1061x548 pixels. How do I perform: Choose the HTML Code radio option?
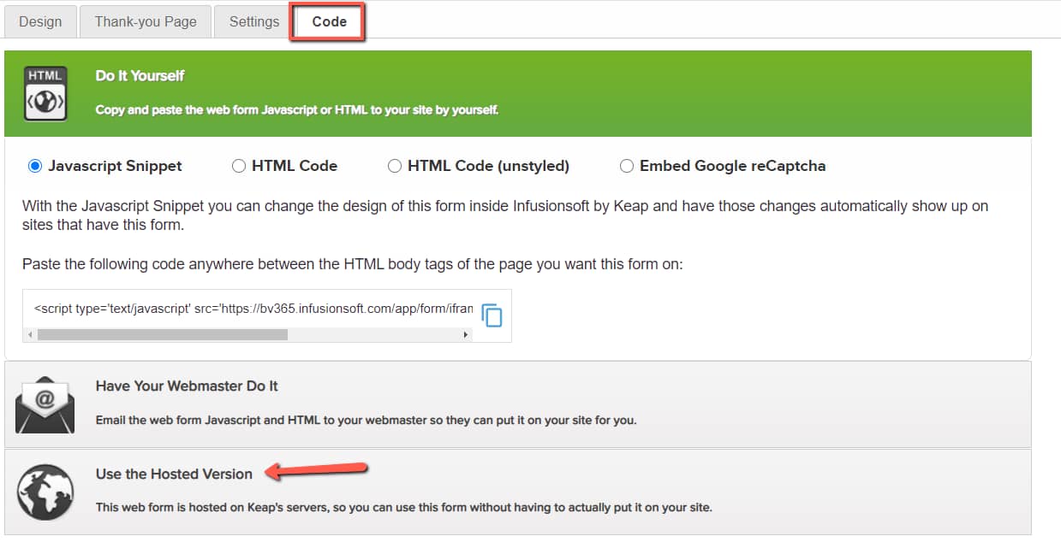[x=239, y=166]
